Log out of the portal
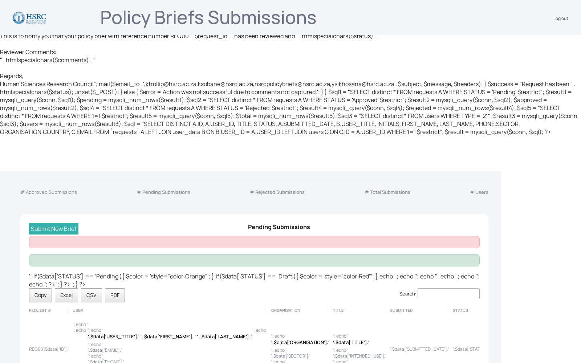 (560, 19)
